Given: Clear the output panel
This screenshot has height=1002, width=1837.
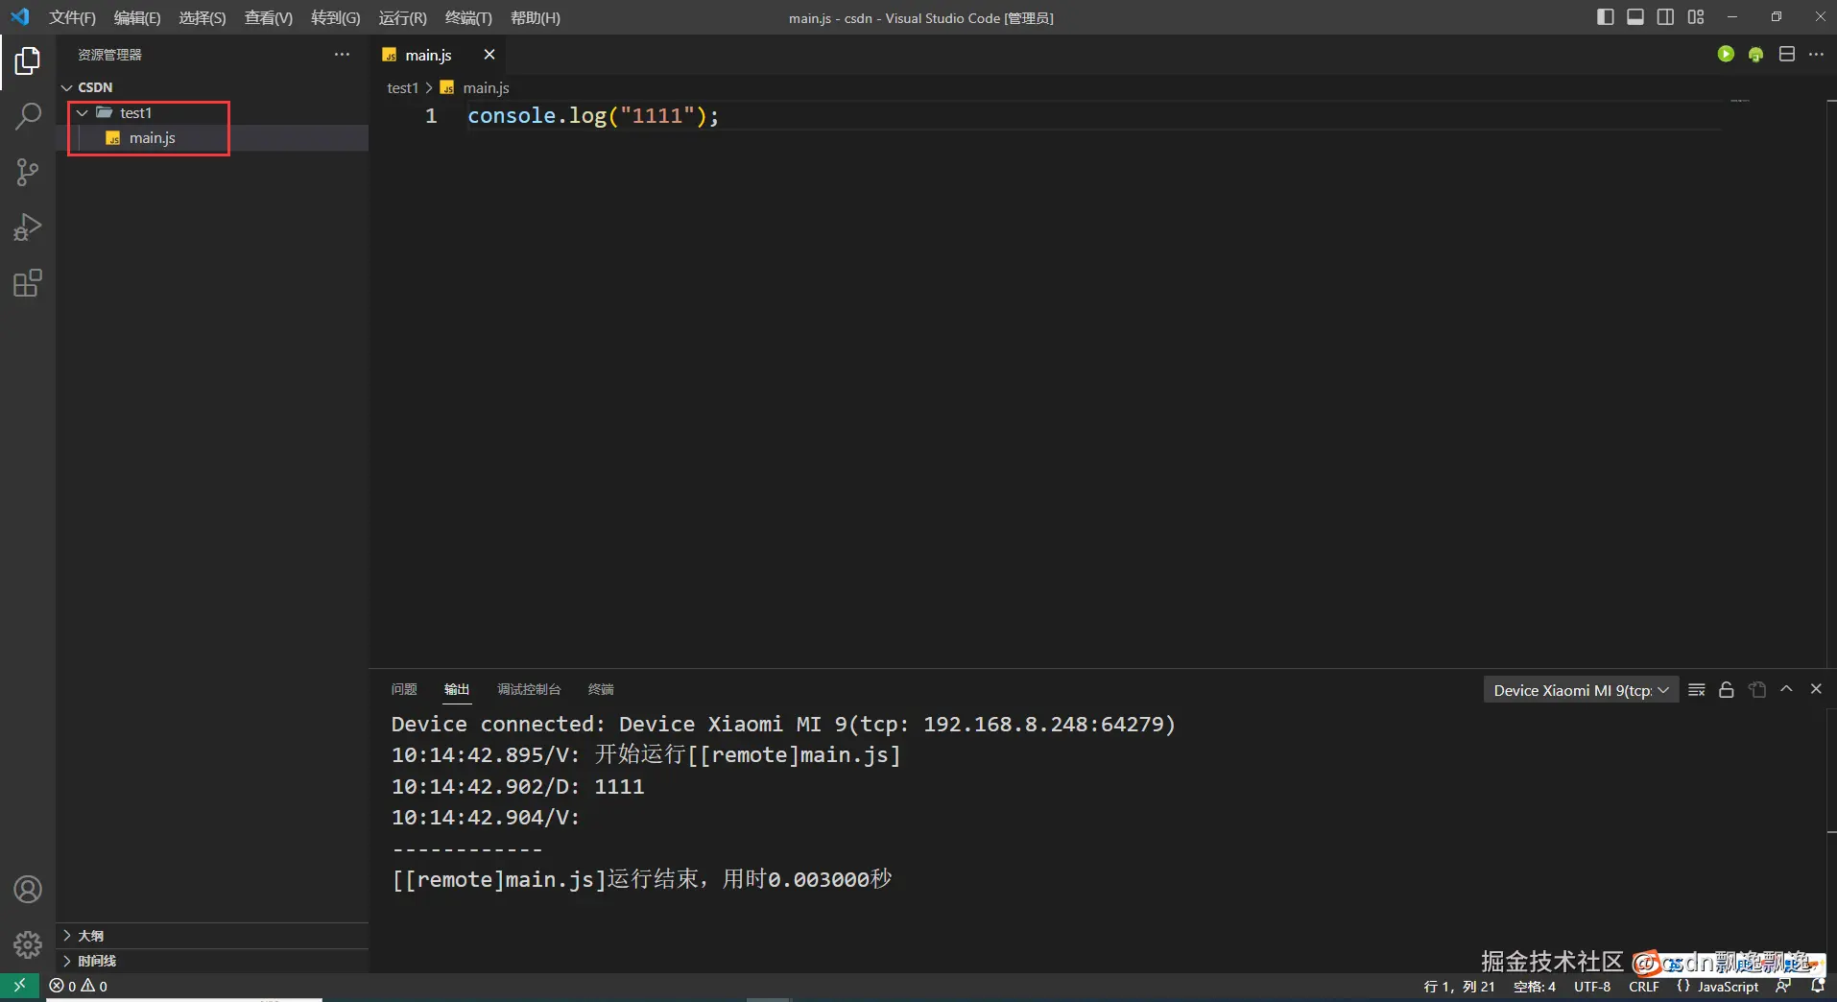Looking at the screenshot, I should click(x=1697, y=690).
